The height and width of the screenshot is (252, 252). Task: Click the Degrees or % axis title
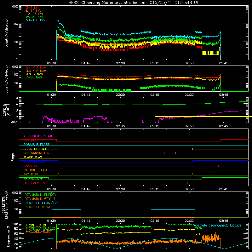[9, 236]
